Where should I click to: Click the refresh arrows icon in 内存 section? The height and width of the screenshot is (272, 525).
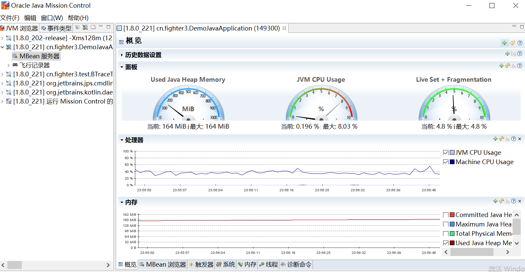tap(502, 201)
